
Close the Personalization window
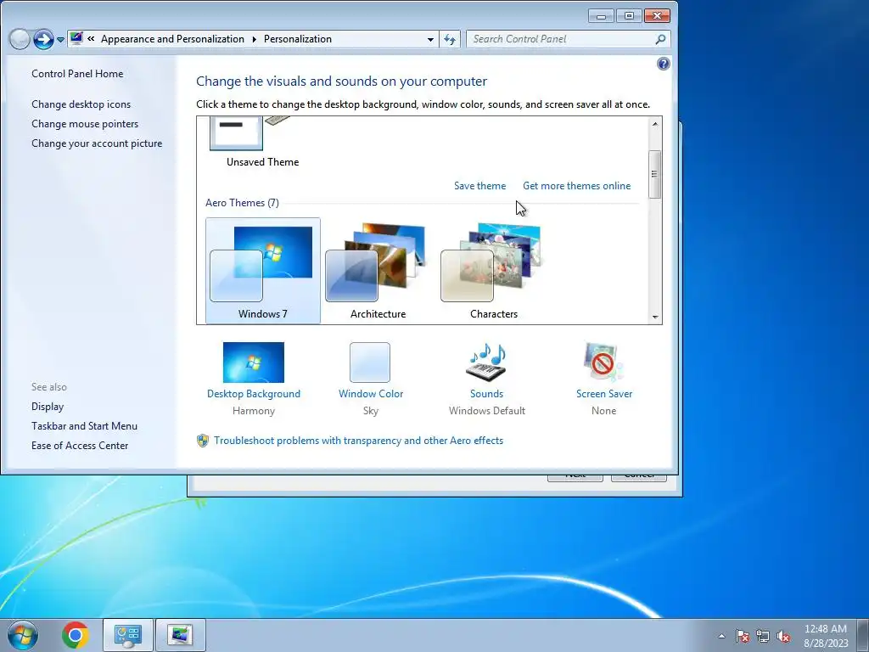(658, 16)
